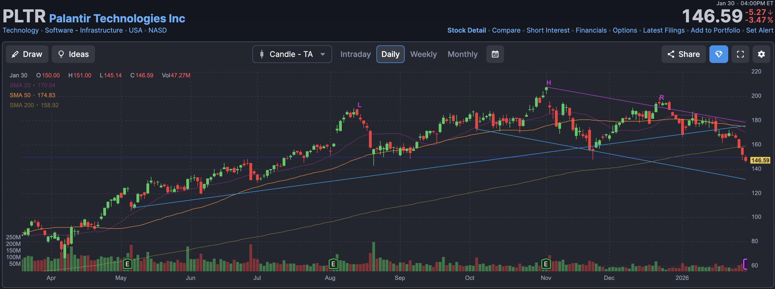Click the PLTR ticker symbol heading
This screenshot has width=775, height=289.
tap(24, 16)
